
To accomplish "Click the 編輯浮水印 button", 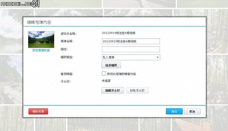I will pos(112,90).
